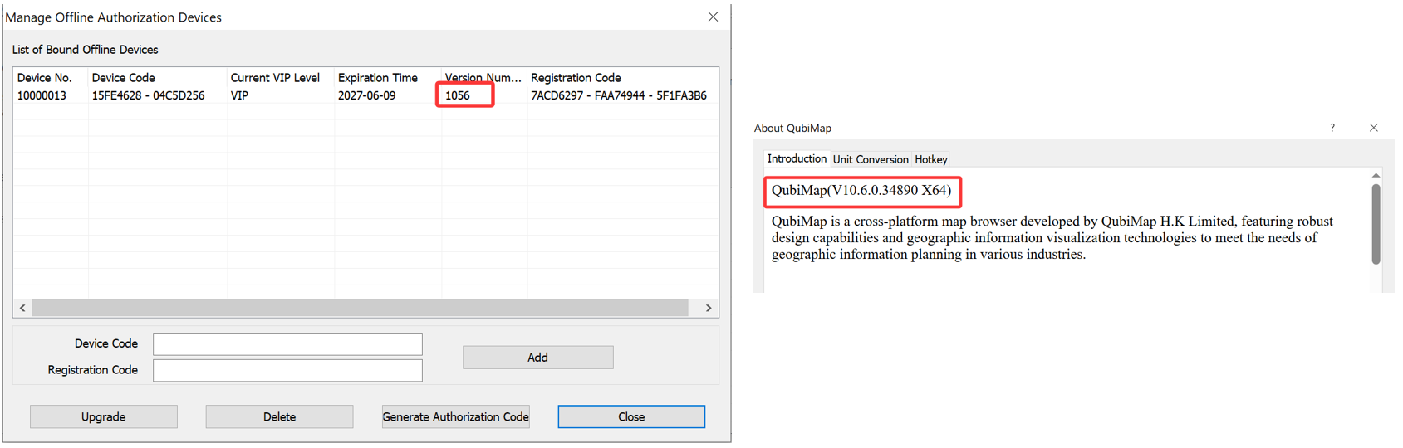Click the device list left scroll arrow
Screen dimensions: 1403x448
(22, 308)
